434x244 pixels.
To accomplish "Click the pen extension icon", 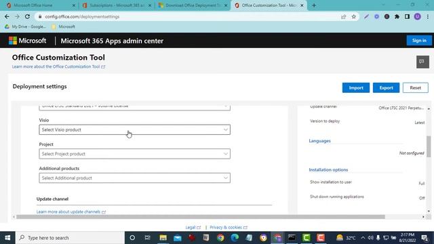I will point(366,16).
